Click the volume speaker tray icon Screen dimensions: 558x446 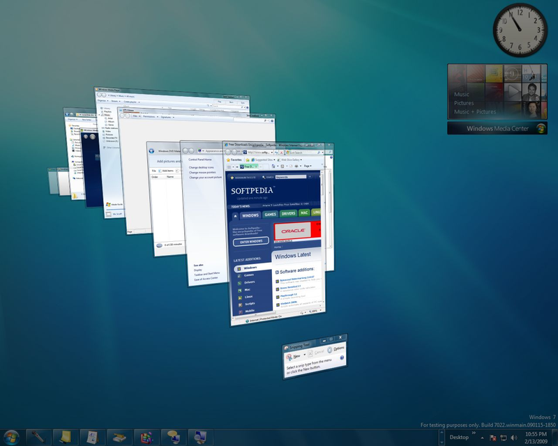(x=513, y=438)
